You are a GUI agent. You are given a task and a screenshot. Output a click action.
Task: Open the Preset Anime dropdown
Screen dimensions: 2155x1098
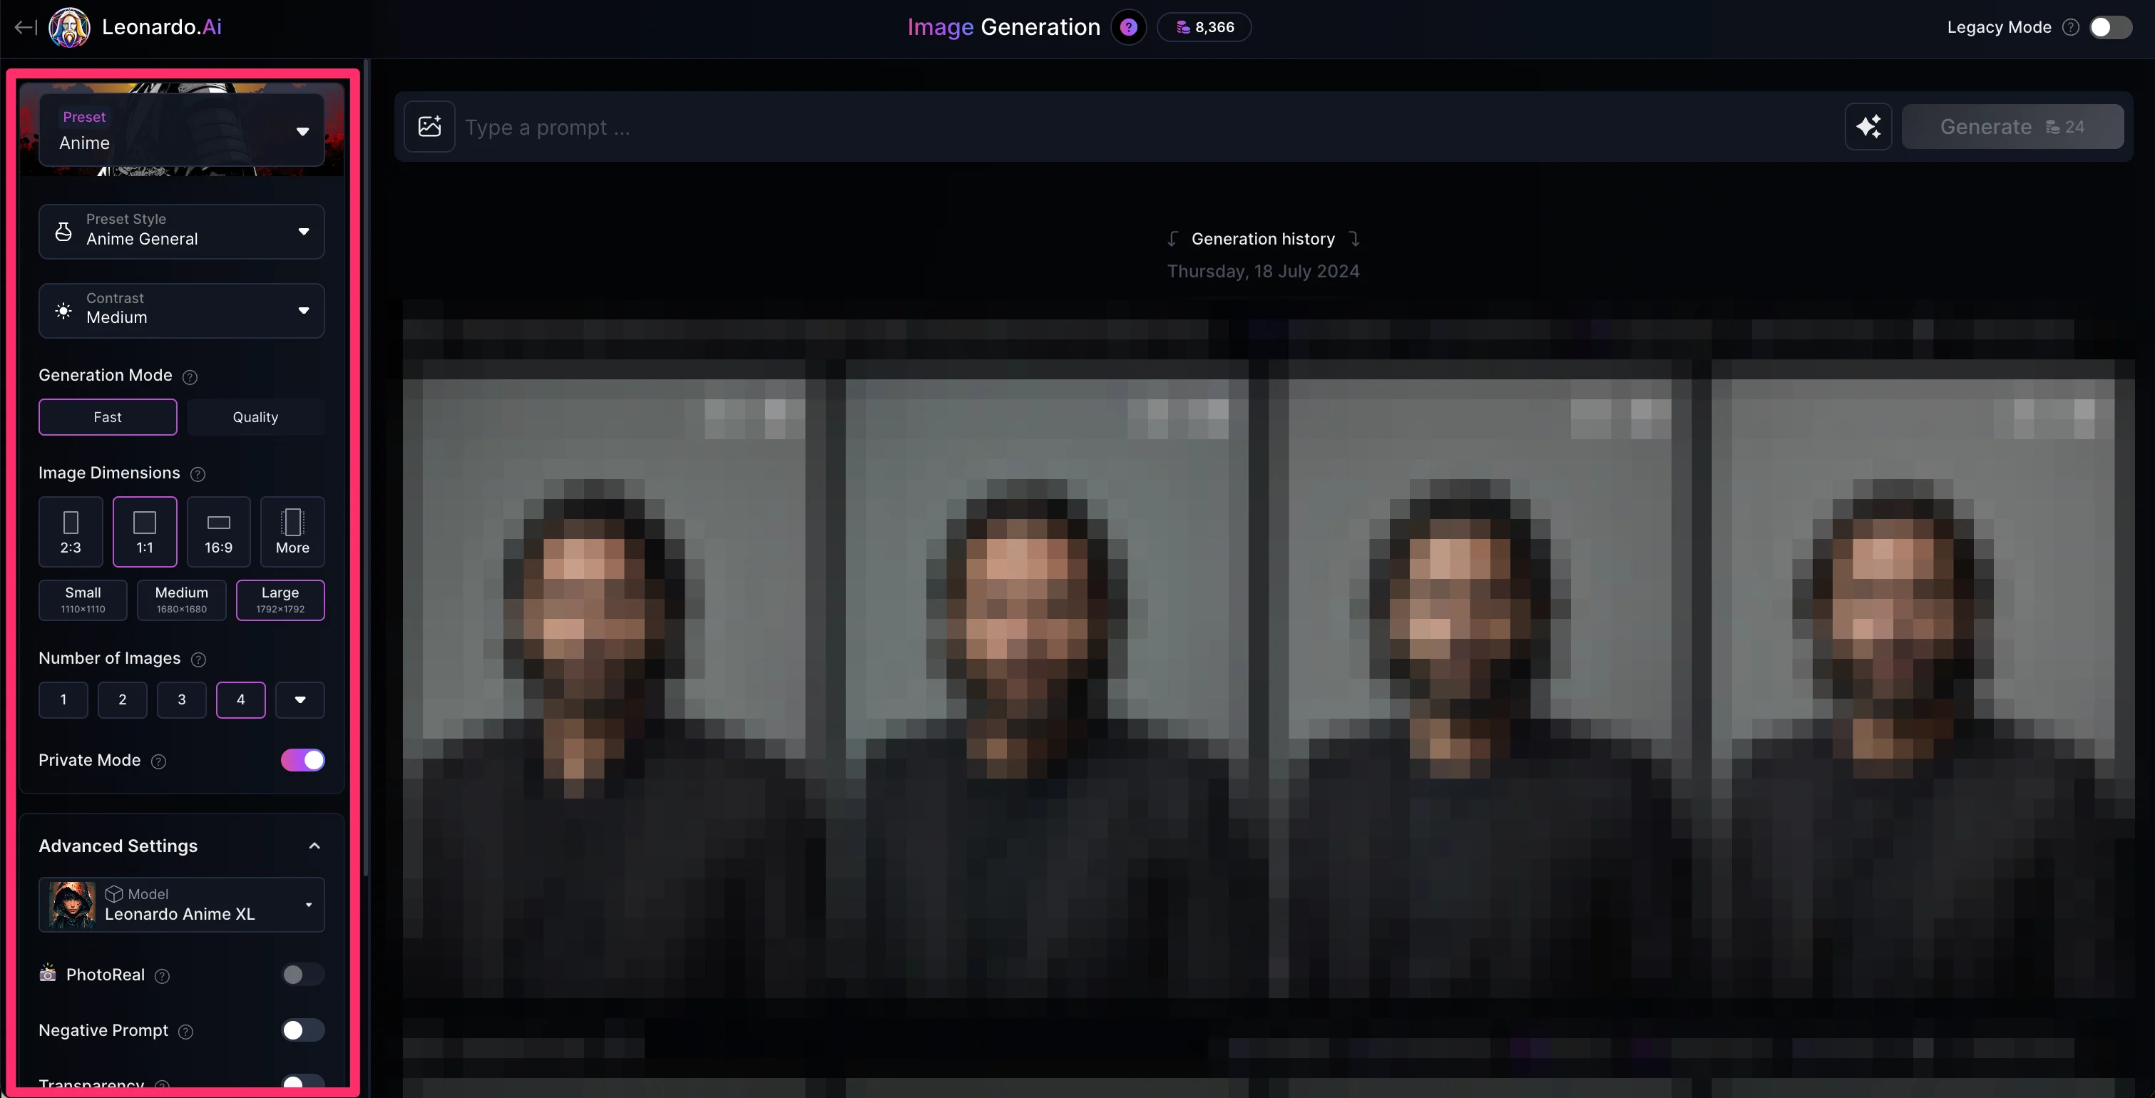pyautogui.click(x=182, y=130)
